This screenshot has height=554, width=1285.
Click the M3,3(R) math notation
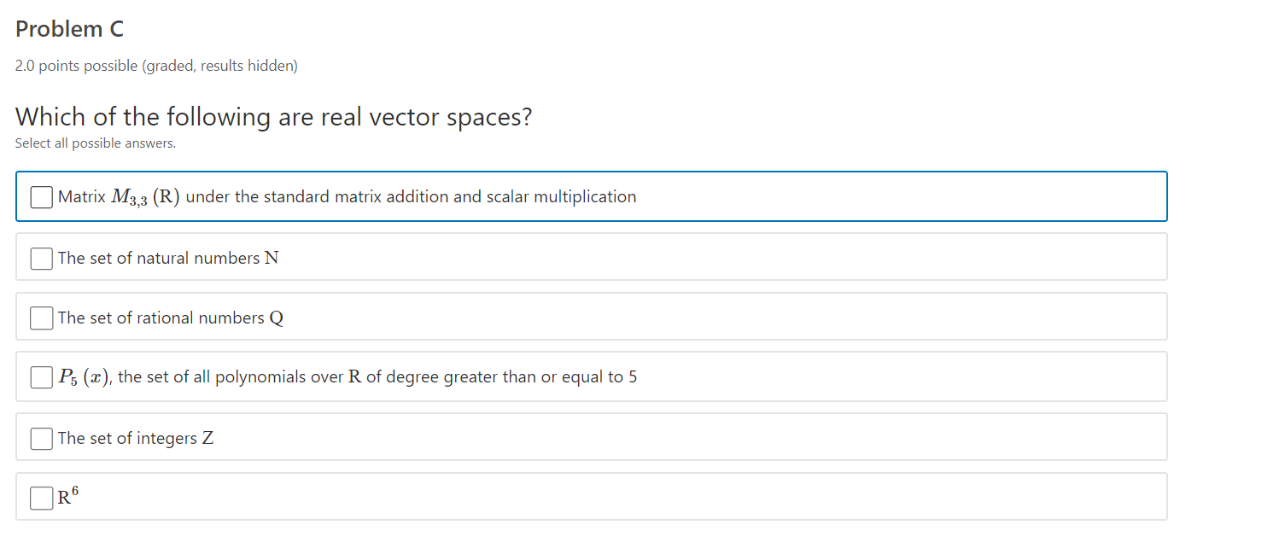click(x=144, y=197)
